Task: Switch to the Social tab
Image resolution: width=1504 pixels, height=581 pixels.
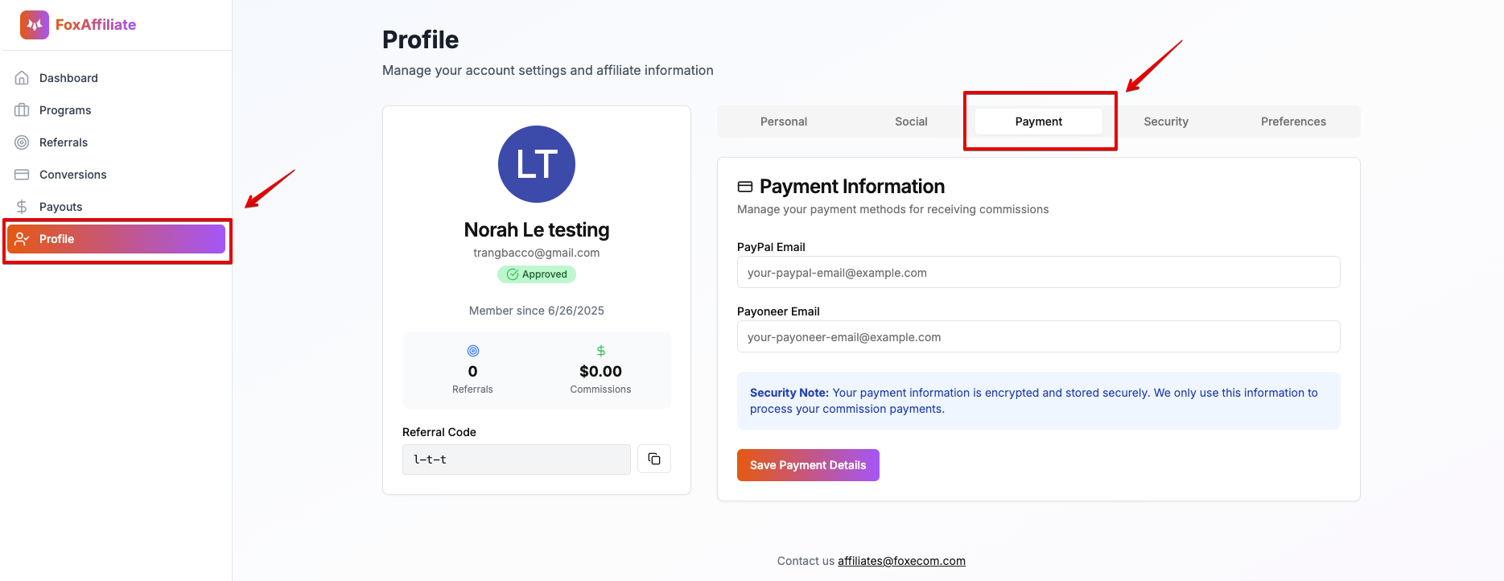Action: point(911,122)
